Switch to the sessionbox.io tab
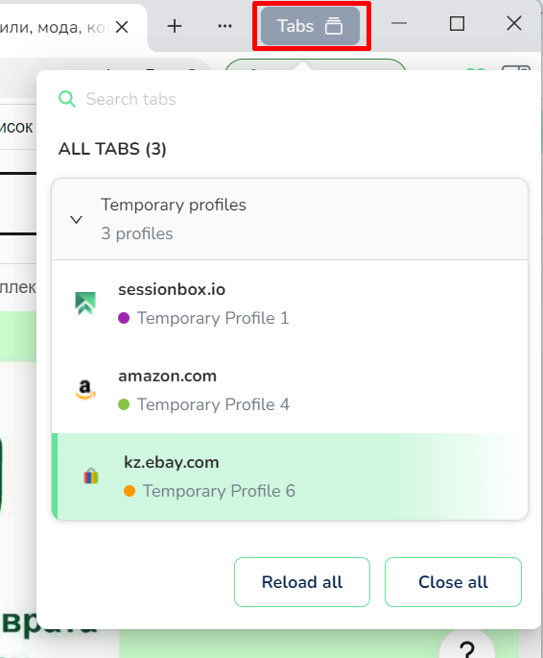 click(x=290, y=304)
